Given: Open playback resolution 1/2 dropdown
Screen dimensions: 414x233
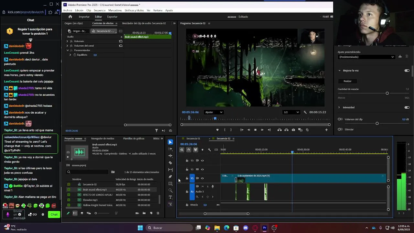Looking at the screenshot, I should pos(291,112).
